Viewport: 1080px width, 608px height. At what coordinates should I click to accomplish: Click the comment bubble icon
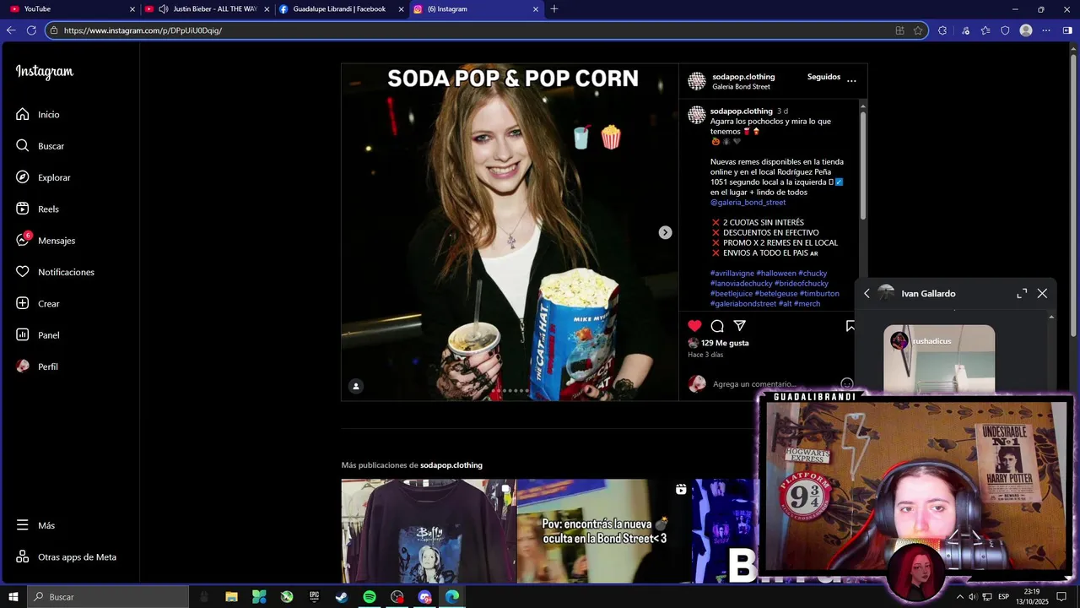717,326
